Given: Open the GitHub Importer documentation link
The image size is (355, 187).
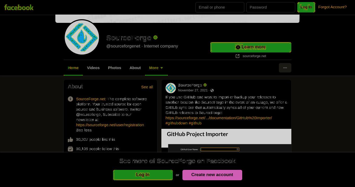Looking at the screenshot, I should [219, 118].
